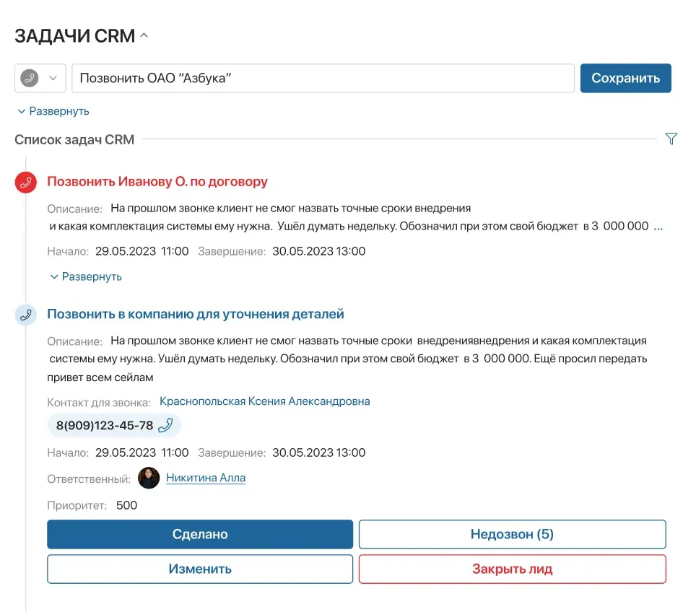Click red phone icon beside Иванову task
The image size is (696, 612).
[26, 183]
